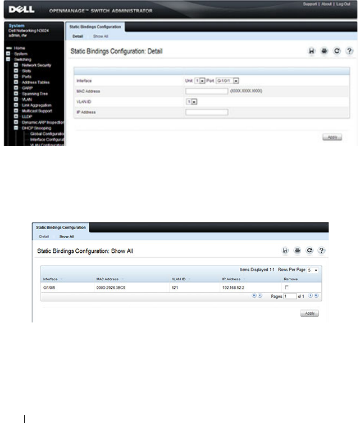Open the Port dropdown showing Gi1/0/1
Screen dimensions: 360x423
(227, 81)
